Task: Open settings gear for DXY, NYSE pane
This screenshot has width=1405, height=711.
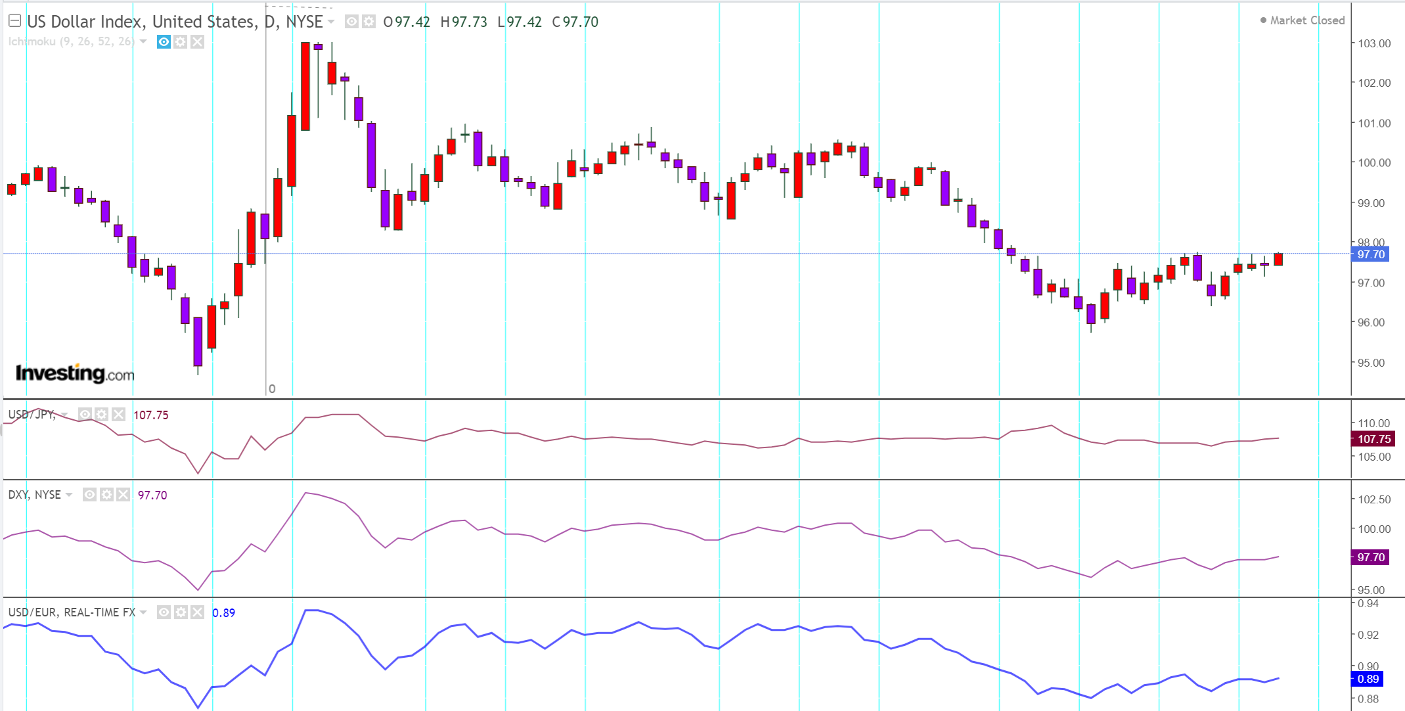Action: [x=106, y=495]
